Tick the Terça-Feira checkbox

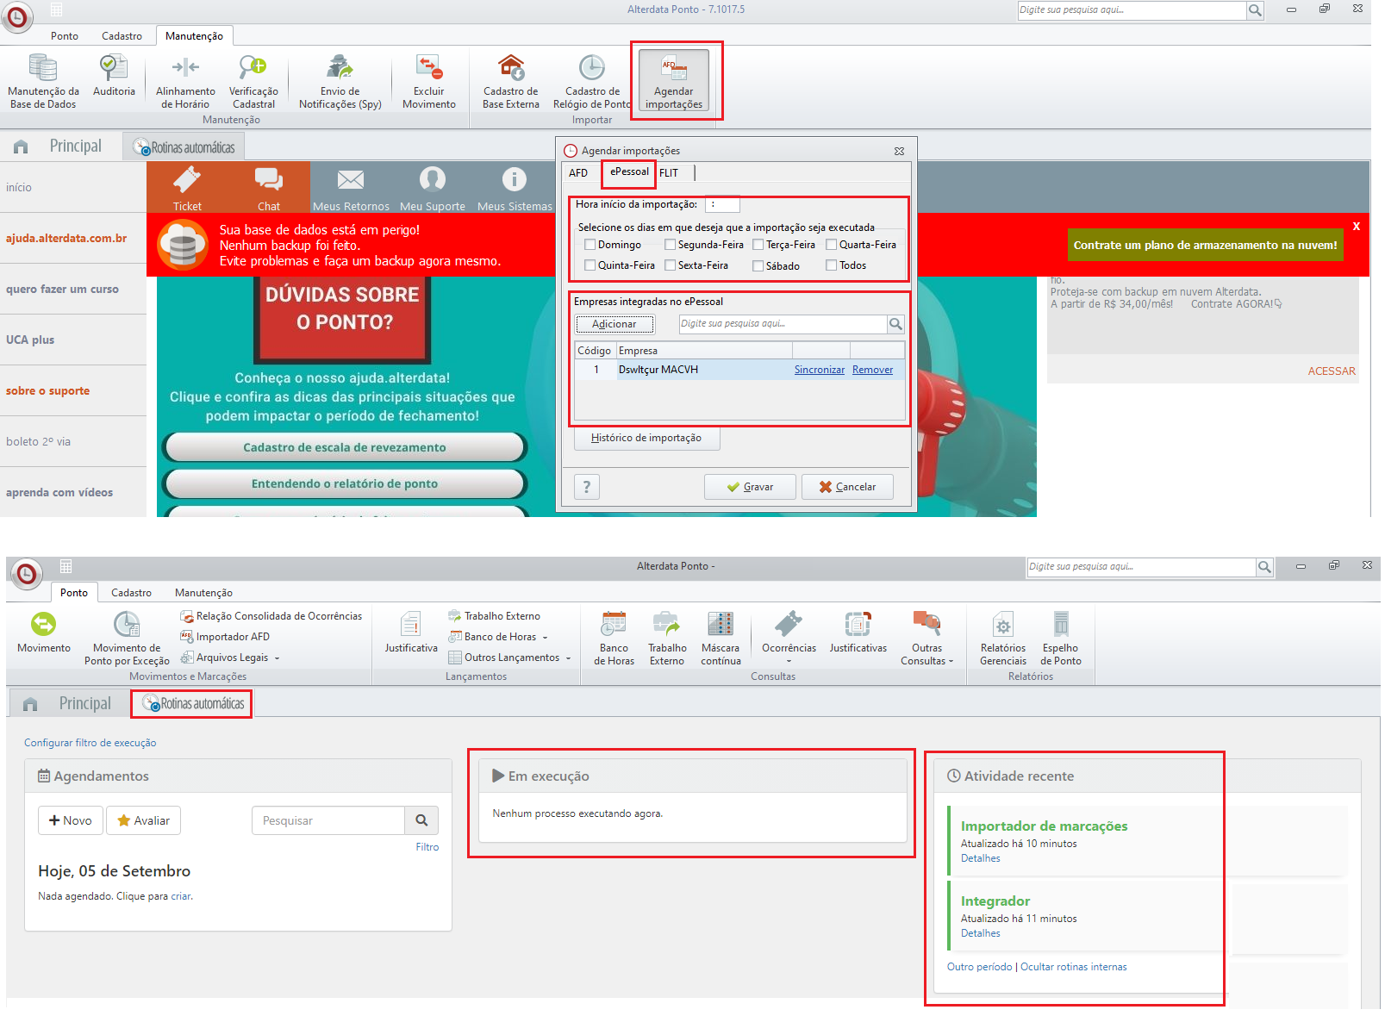(x=758, y=245)
